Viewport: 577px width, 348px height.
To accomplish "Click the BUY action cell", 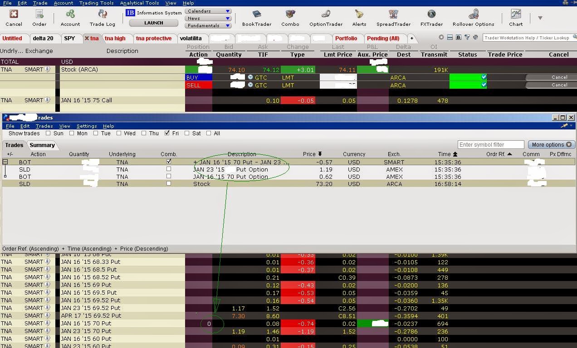I will pos(198,77).
